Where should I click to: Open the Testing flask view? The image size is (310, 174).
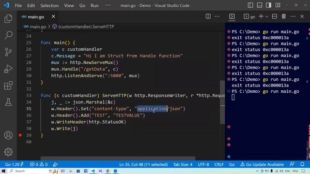(x=8, y=102)
